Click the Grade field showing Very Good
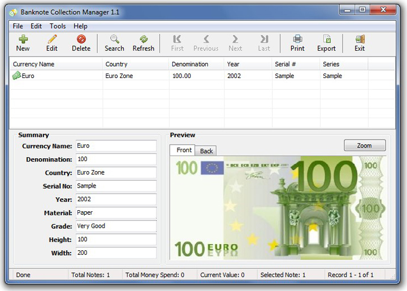This screenshot has width=407, height=291. click(x=115, y=226)
